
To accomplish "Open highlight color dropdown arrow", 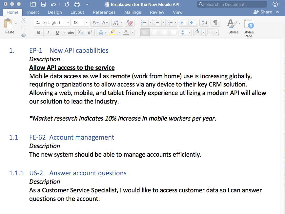I will 119,32.
